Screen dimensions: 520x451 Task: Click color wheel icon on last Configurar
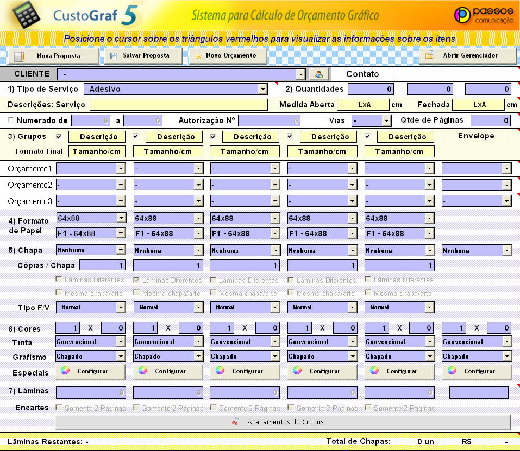click(452, 371)
